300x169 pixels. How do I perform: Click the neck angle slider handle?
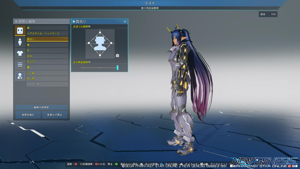[117, 68]
